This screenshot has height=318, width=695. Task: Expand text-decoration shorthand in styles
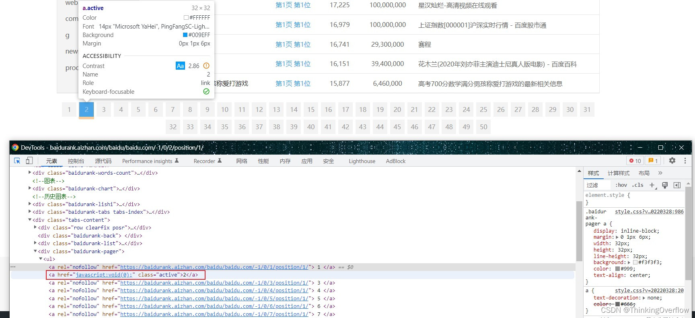(644, 298)
